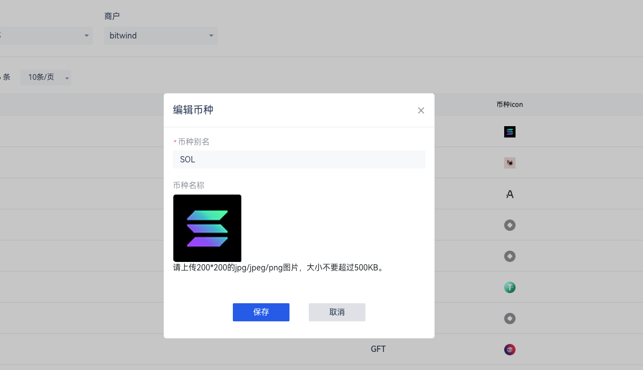643x370 pixels.
Task: Click the large Solana logo upload image
Action: click(207, 228)
